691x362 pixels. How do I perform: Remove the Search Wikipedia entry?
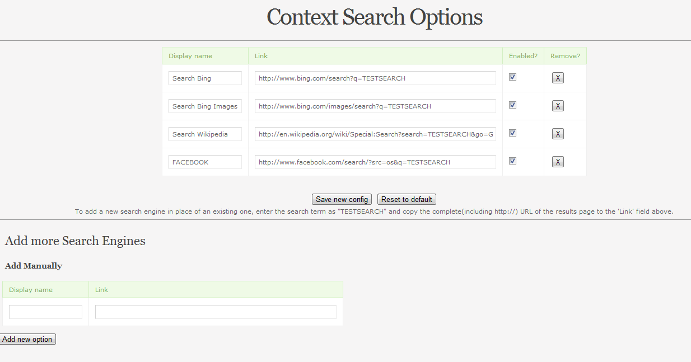pos(558,134)
